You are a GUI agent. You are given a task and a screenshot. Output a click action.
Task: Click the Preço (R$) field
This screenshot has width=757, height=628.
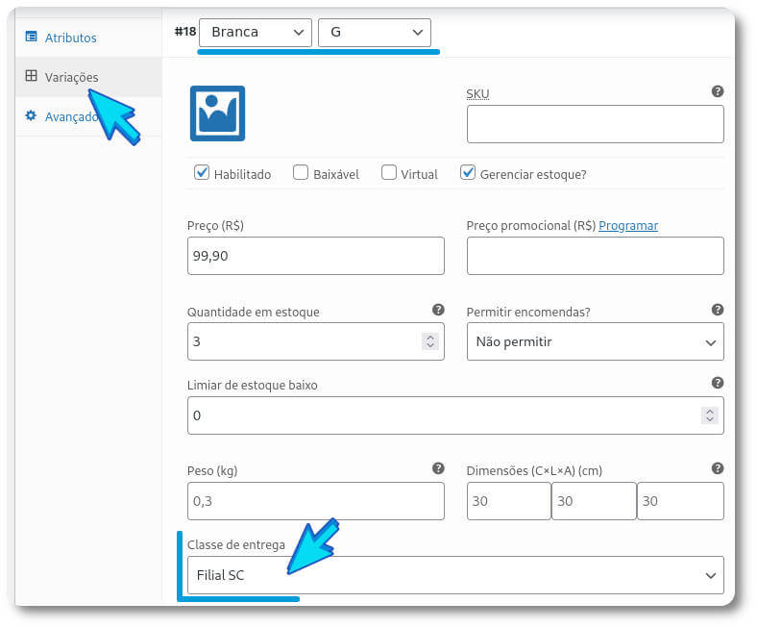point(316,256)
